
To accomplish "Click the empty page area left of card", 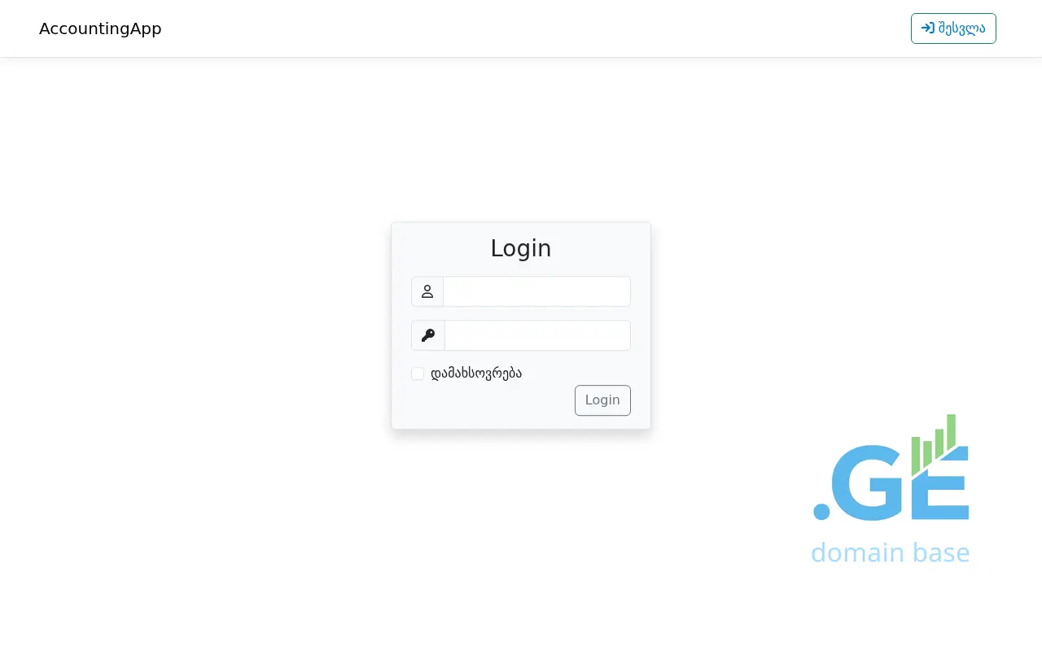I will (195, 325).
